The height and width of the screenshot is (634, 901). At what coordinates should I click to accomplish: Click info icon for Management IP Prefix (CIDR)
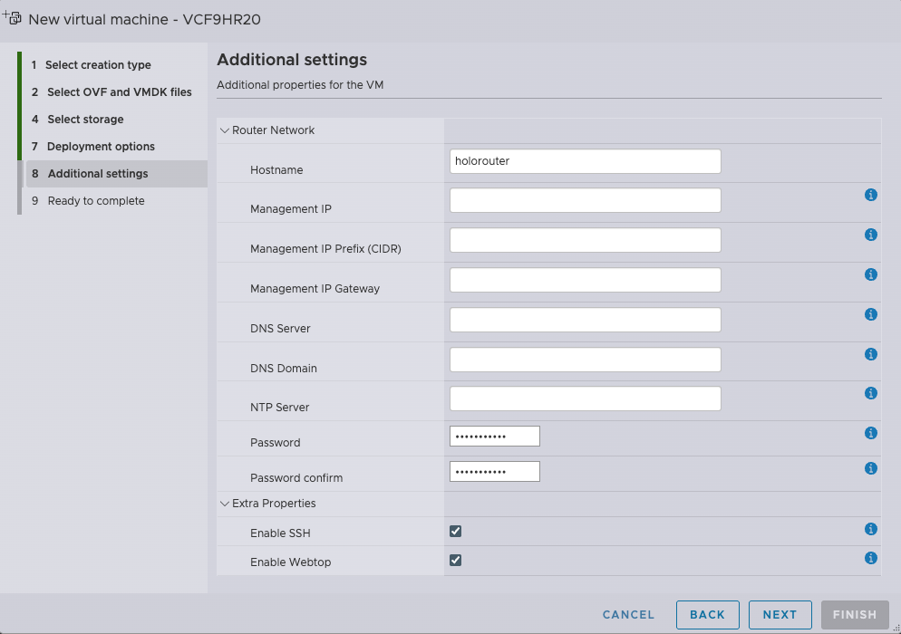pyautogui.click(x=870, y=235)
